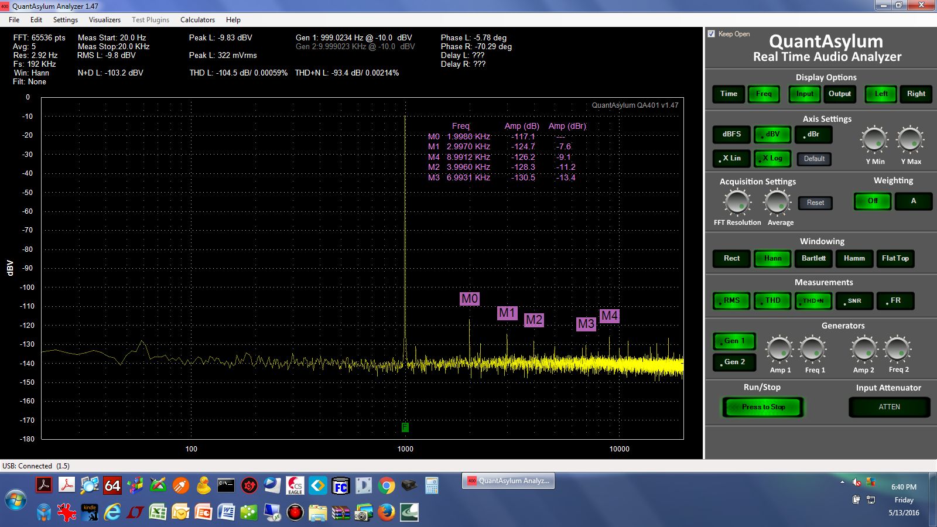Open the Help menu
The height and width of the screenshot is (527, 937).
click(233, 19)
